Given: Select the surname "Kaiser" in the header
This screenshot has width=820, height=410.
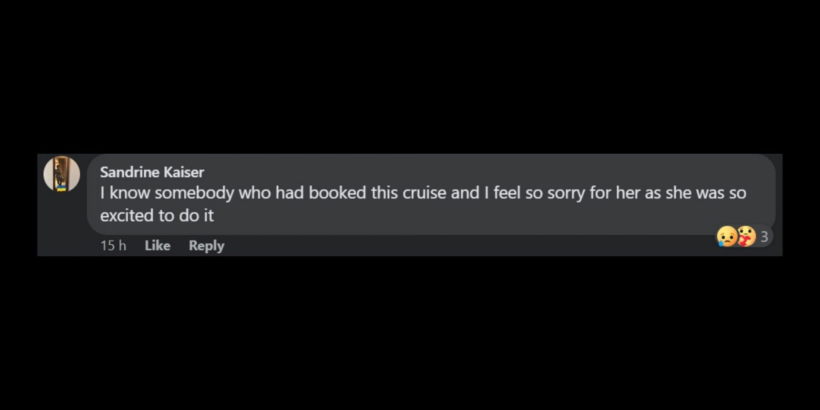Looking at the screenshot, I should pyautogui.click(x=184, y=172).
